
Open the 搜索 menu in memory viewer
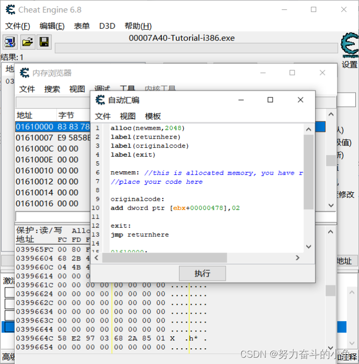click(x=52, y=89)
